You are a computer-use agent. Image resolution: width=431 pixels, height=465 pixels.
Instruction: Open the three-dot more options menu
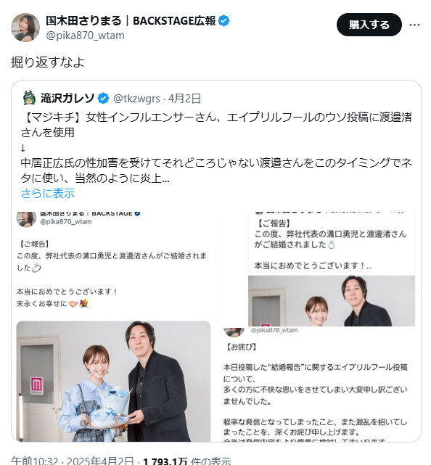[x=414, y=25]
